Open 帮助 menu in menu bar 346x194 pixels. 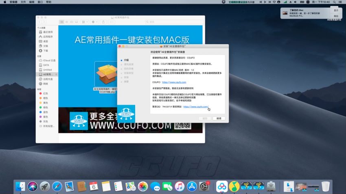pos(48,2)
